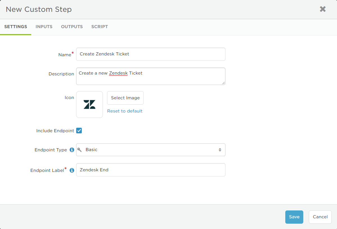
Task: Click the Description text area
Action: pyautogui.click(x=151, y=76)
